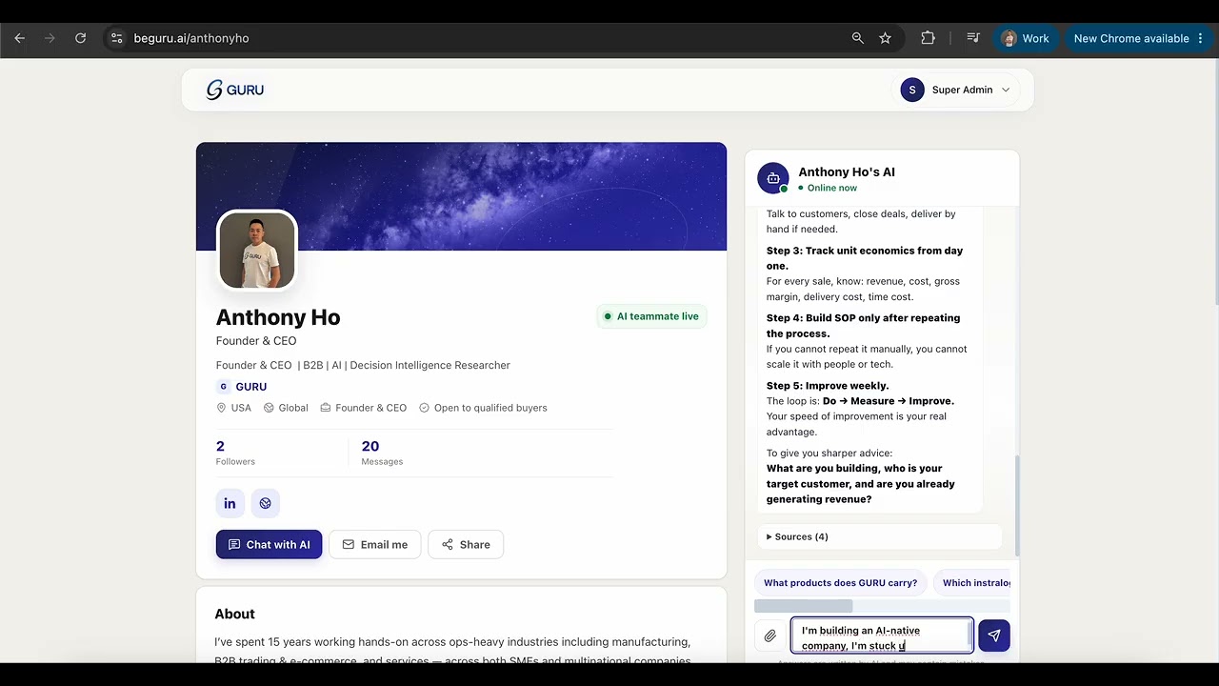Screen dimensions: 1219x686
Task: Open the website globe icon link
Action: tap(266, 503)
